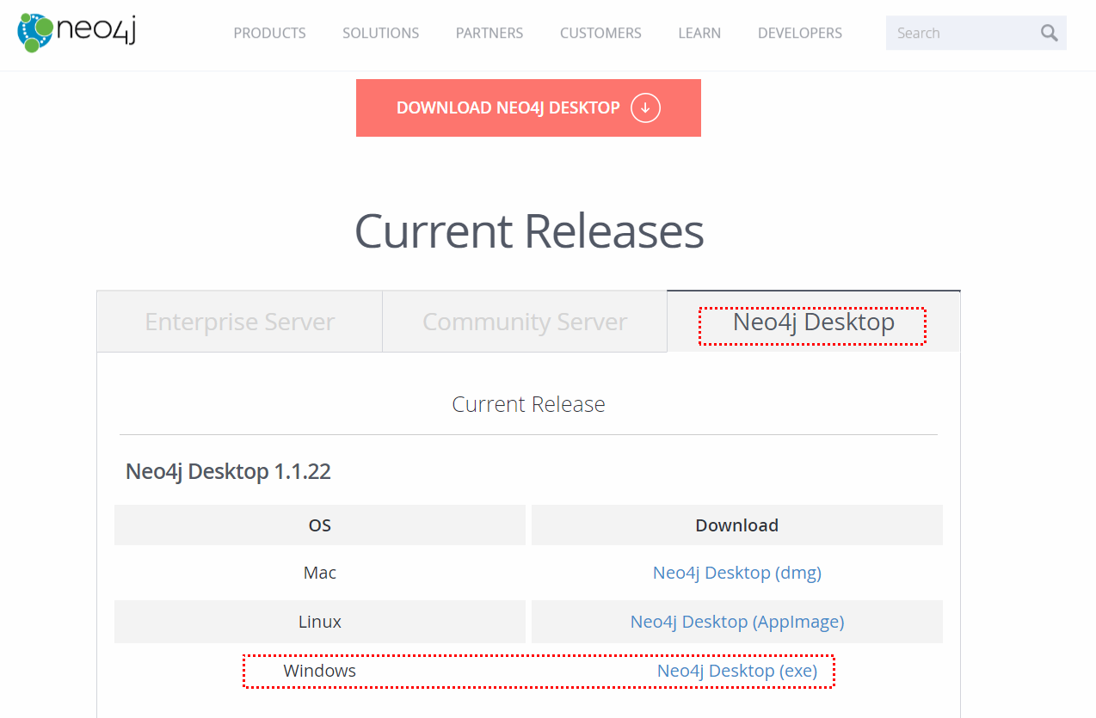Download Neo4j Desktop for Mac (dmg)
The width and height of the screenshot is (1096, 718).
click(x=736, y=572)
